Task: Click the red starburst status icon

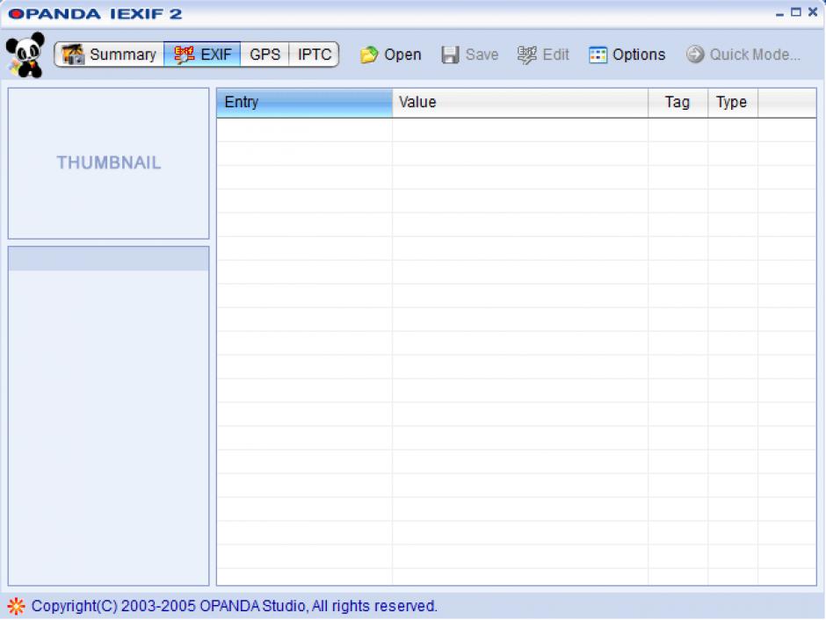Action: tap(16, 606)
